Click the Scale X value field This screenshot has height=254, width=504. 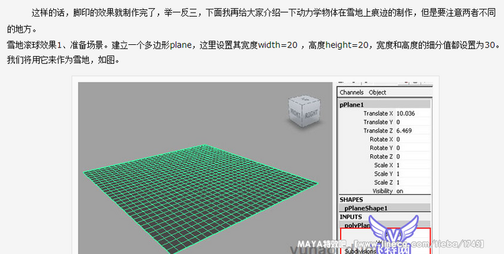point(413,165)
